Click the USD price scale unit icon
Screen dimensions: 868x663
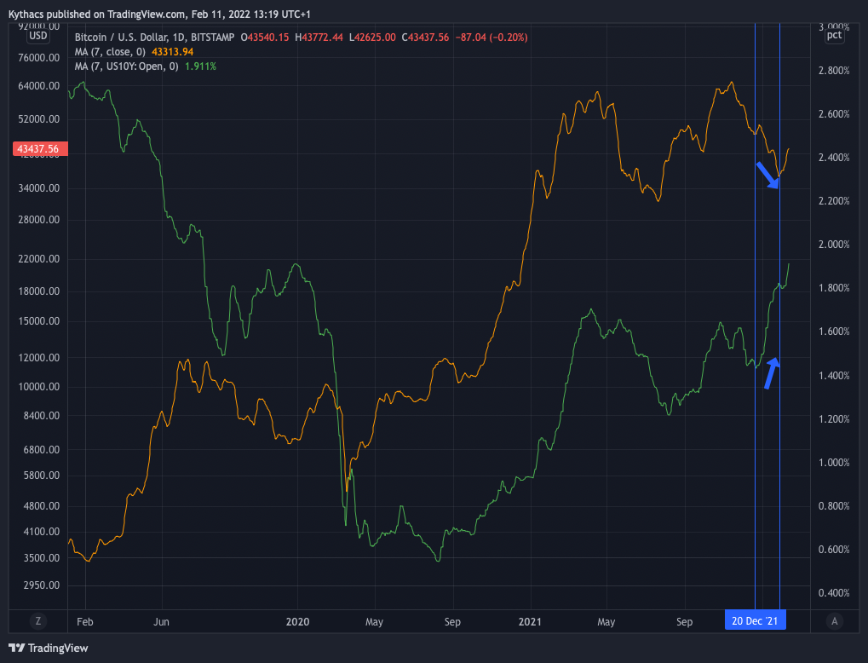(x=37, y=36)
